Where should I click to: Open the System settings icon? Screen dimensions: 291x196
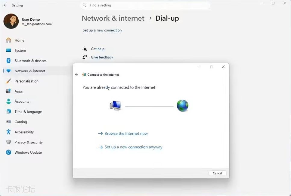[x=8, y=50]
